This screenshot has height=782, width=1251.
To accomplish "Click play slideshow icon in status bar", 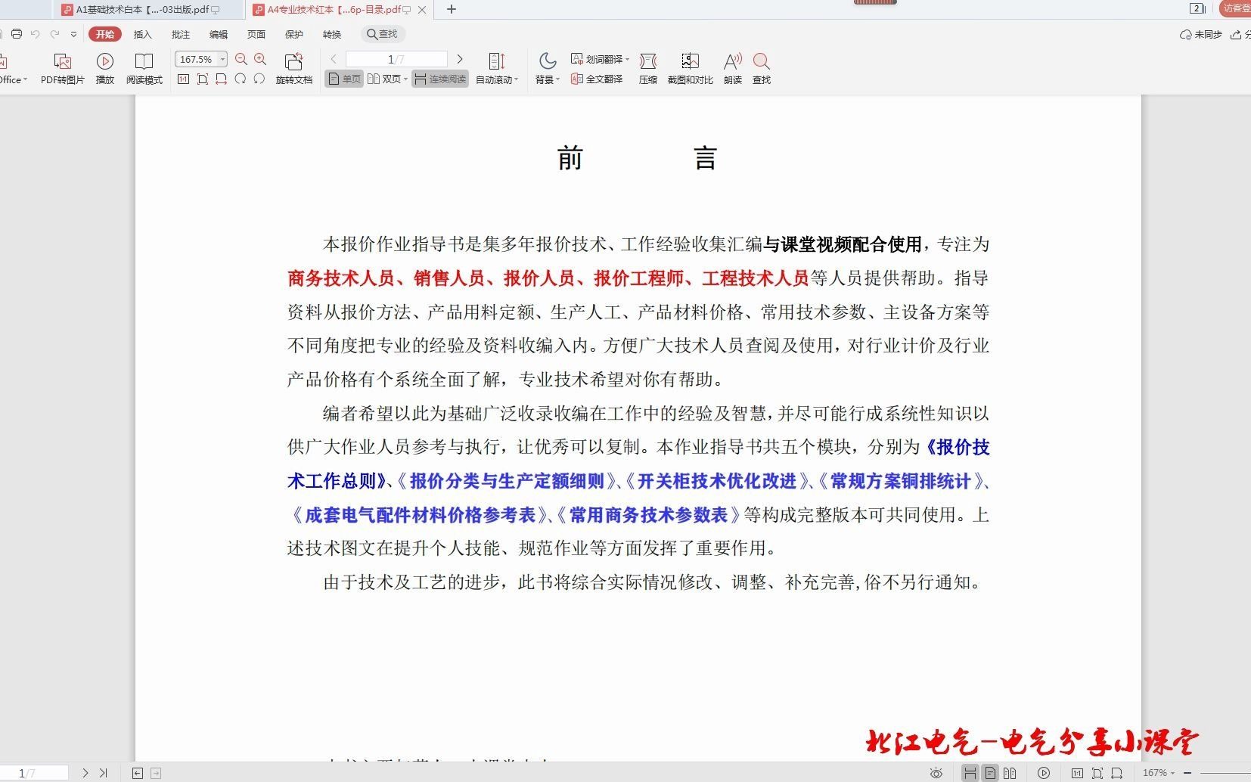I will (1044, 773).
